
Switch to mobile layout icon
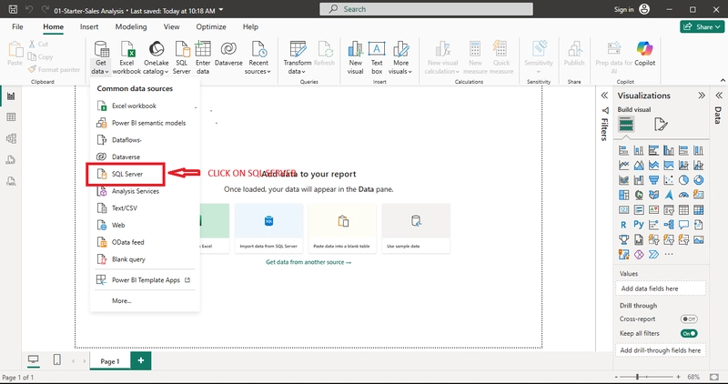coord(56,359)
